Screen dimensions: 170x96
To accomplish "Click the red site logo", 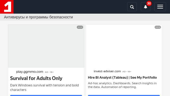I will [x=7, y=7].
